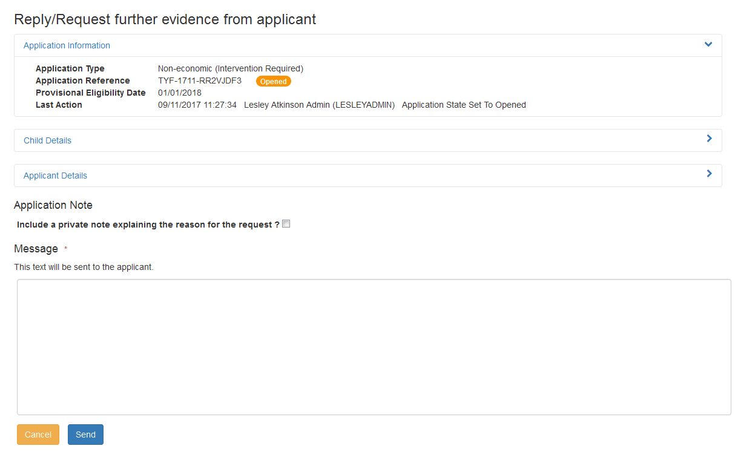This screenshot has height=466, width=735.
Task: Click the 'Include a private note' label text
Action: pyautogui.click(x=148, y=225)
